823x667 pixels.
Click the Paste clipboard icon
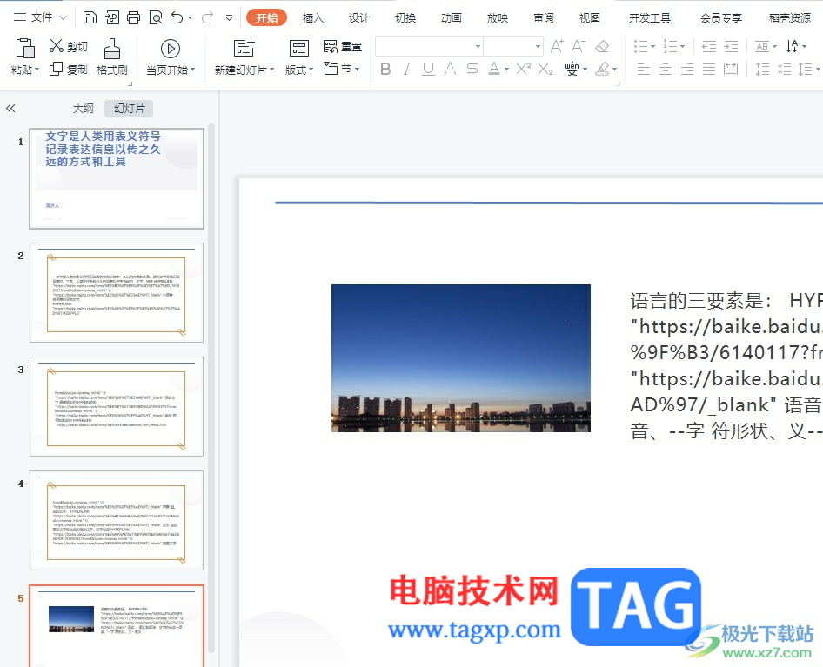coord(25,49)
